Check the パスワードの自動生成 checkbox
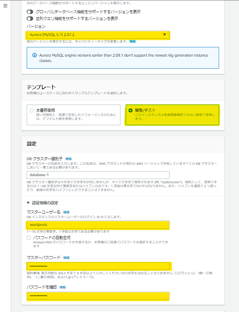The height and width of the screenshot is (312, 239). [29, 238]
